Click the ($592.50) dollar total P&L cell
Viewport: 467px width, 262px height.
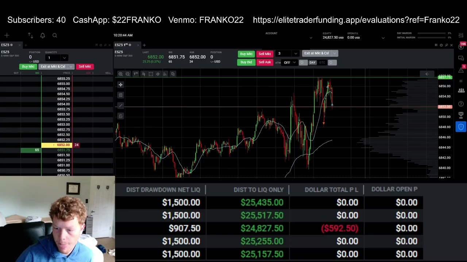pyautogui.click(x=340, y=229)
